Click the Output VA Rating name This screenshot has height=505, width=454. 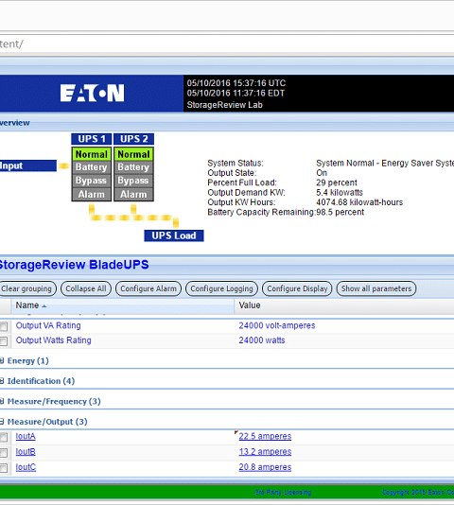click(48, 325)
